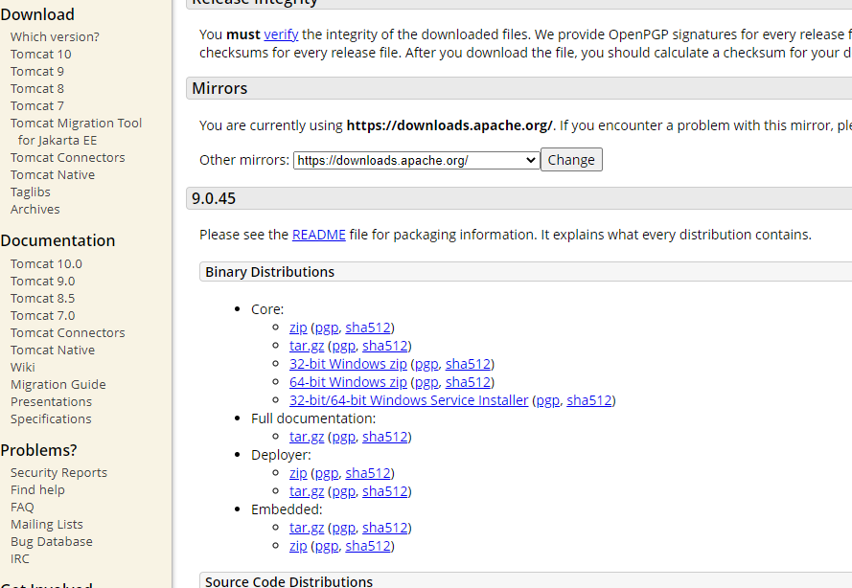Open pgp for Windows Service Installer

pos(548,400)
